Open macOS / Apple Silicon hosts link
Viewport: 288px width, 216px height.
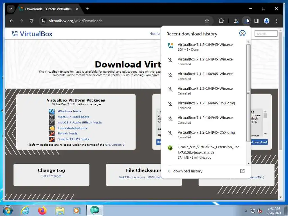coord(80,123)
